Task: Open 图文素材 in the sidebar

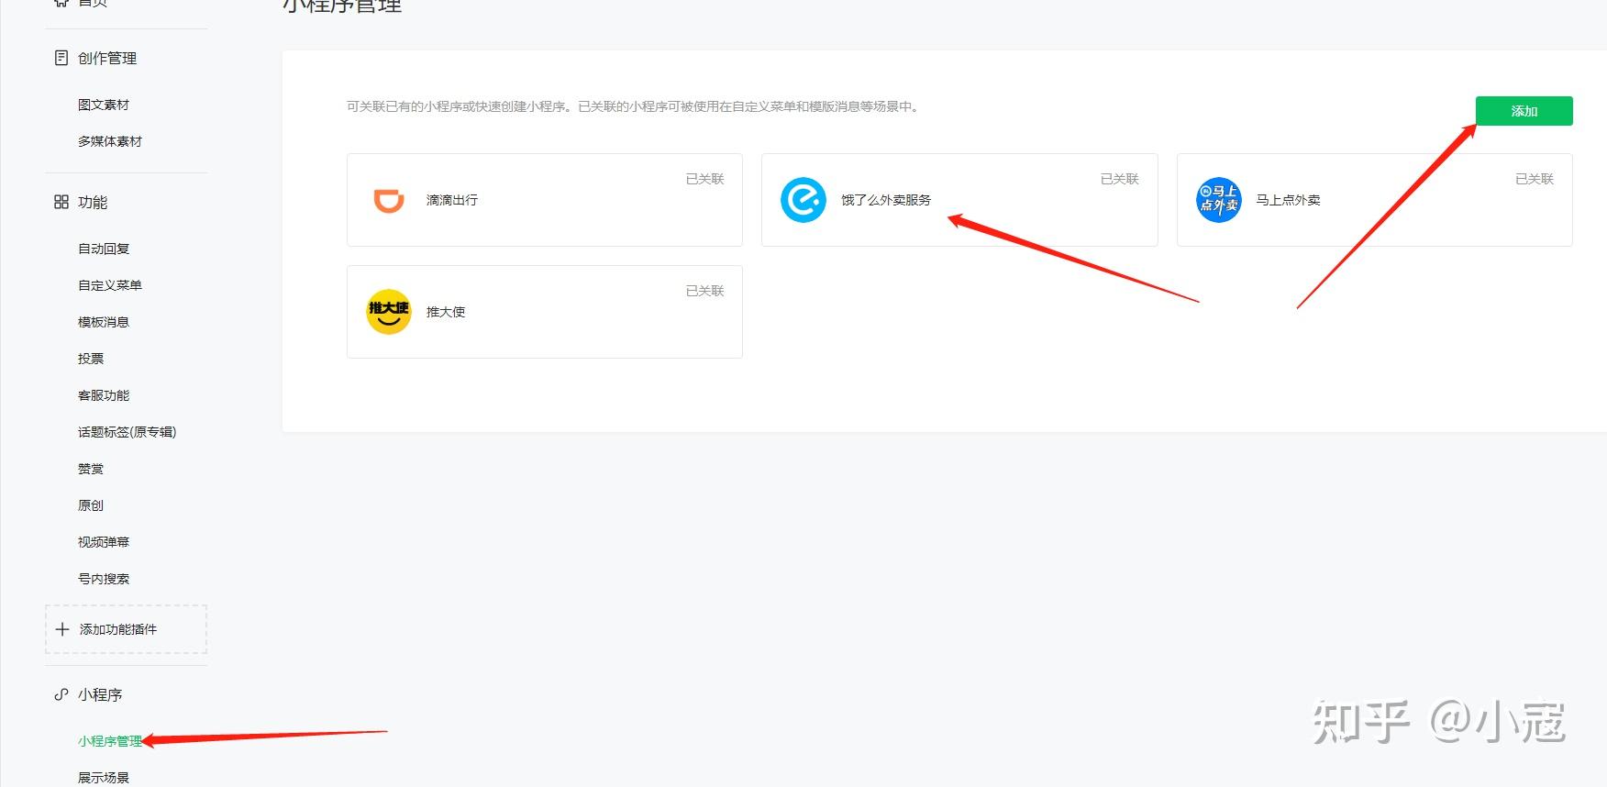Action: point(104,105)
